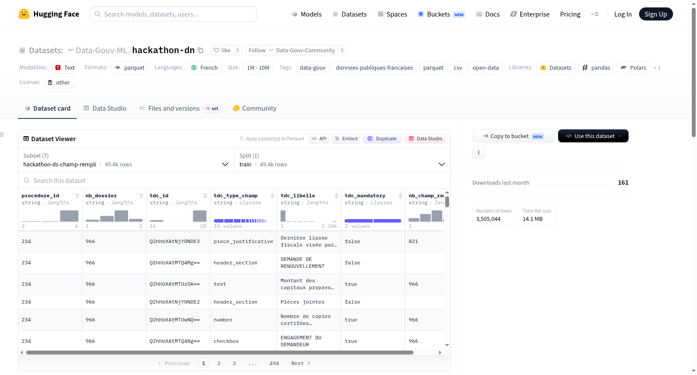Viewport: 697px width, 375px height.
Task: Select the pandas library tag
Action: click(x=596, y=68)
